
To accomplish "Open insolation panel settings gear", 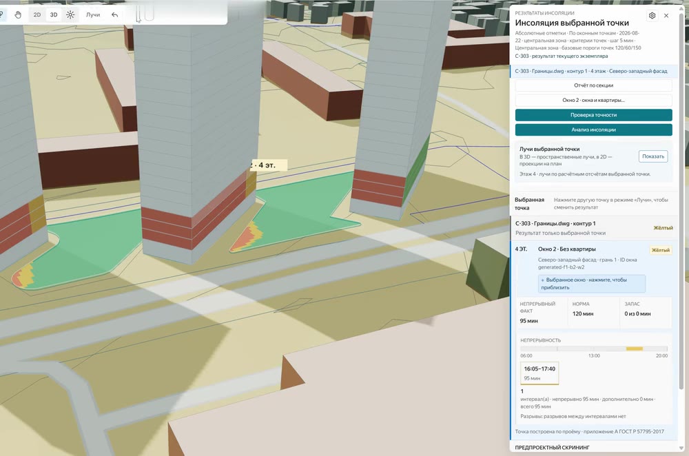I will tap(652, 16).
